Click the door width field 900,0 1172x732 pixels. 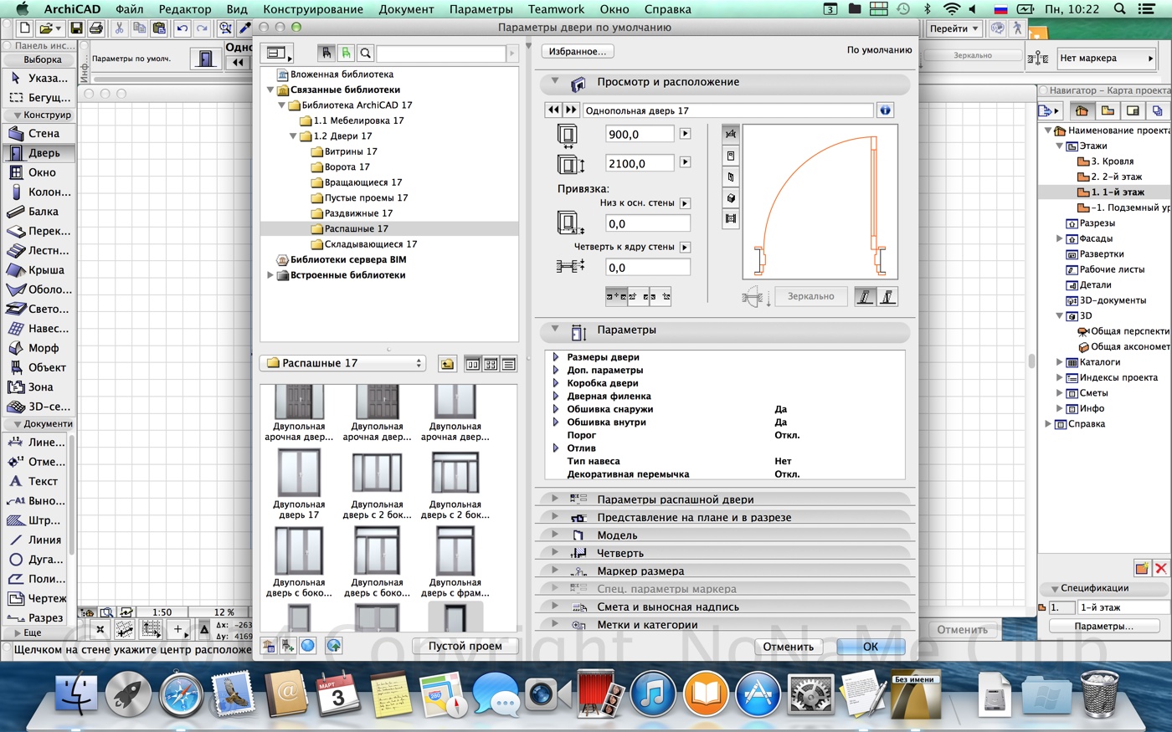(640, 134)
